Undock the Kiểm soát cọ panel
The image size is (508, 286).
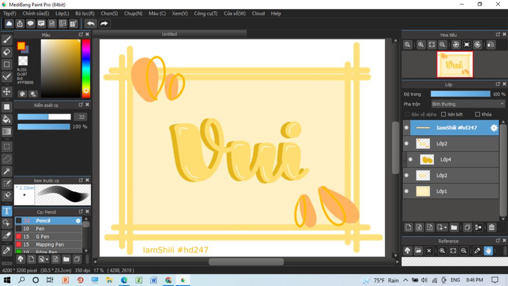81,105
